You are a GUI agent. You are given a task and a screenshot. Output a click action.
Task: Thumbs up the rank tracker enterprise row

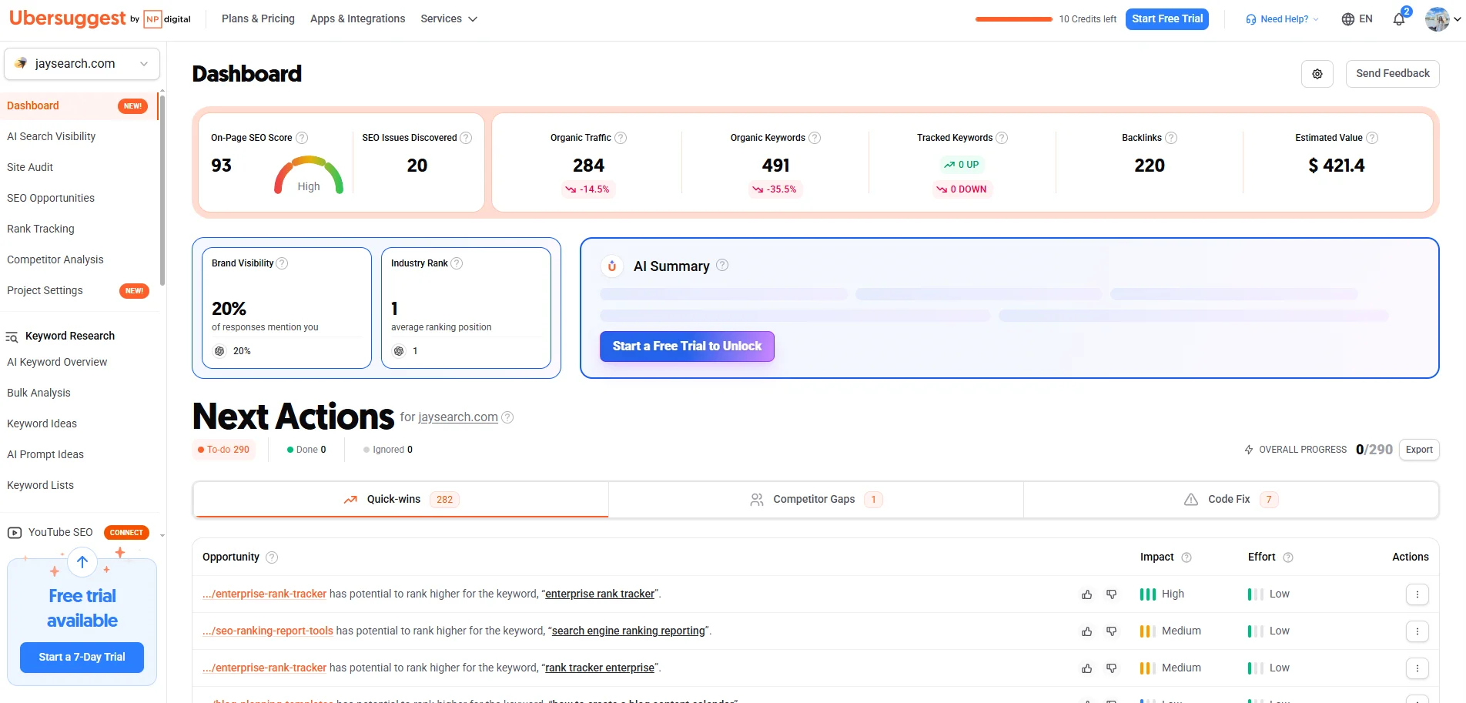[x=1087, y=668]
